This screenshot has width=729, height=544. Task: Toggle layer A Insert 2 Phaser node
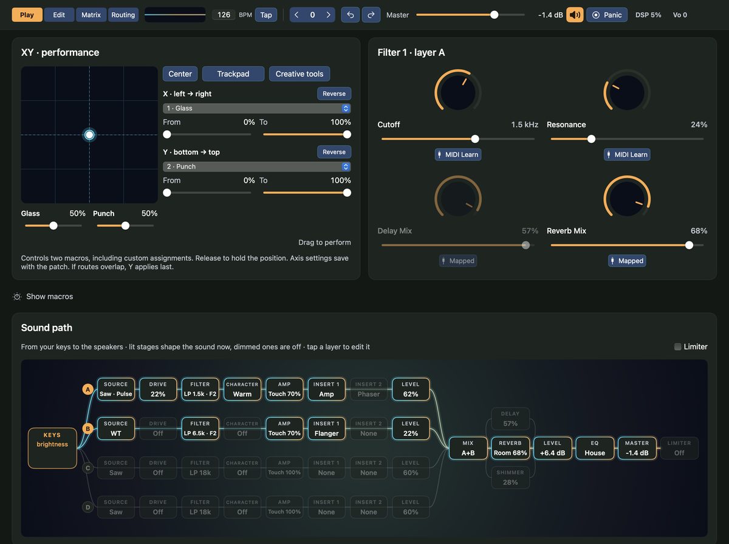click(x=369, y=390)
